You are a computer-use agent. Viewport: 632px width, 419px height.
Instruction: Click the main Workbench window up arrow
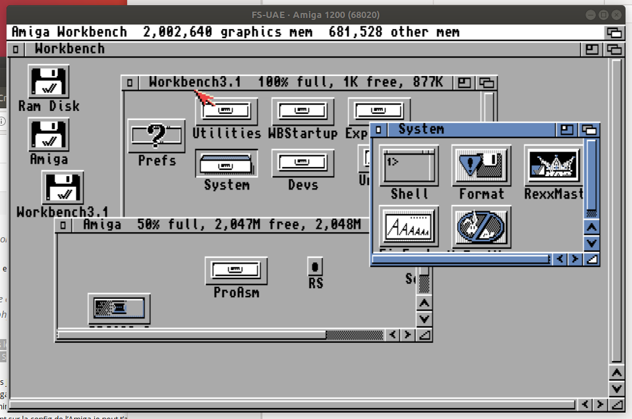(x=617, y=373)
